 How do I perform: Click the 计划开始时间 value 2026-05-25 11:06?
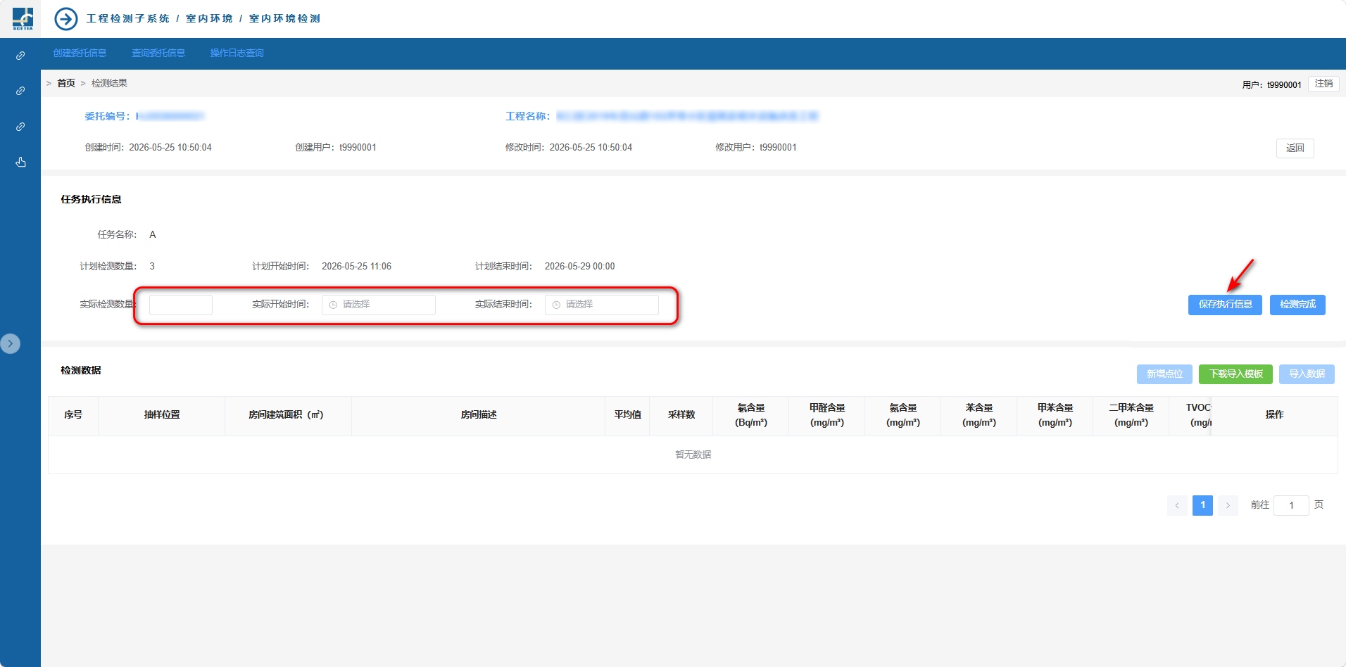click(356, 267)
